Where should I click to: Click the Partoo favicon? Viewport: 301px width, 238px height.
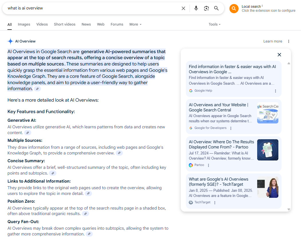(x=191, y=165)
